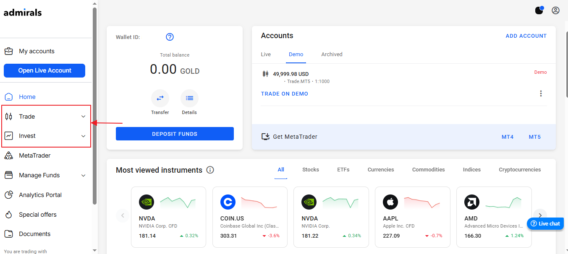This screenshot has width=568, height=254.
Task: Click Open Live Account button
Action: 44,70
